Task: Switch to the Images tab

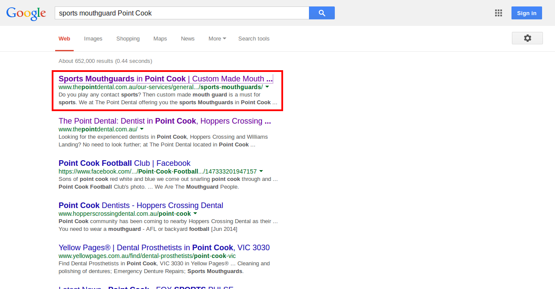Action: coord(93,39)
